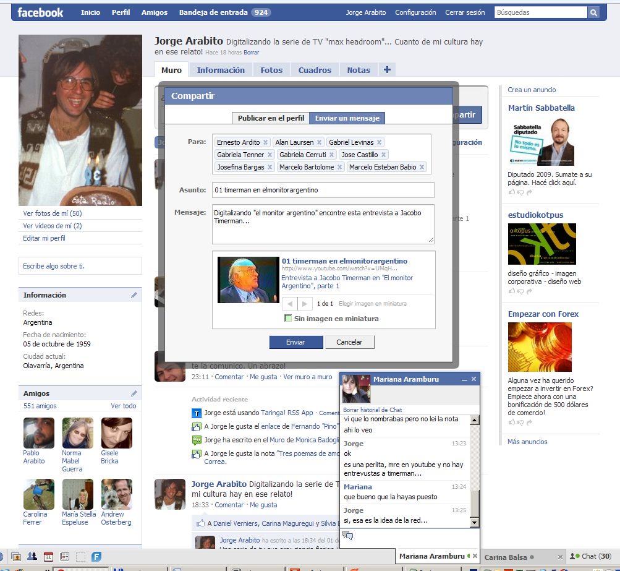Open the Jacobo Timerman video thumbnail
Screen dimensions: 620x571
[x=248, y=280]
